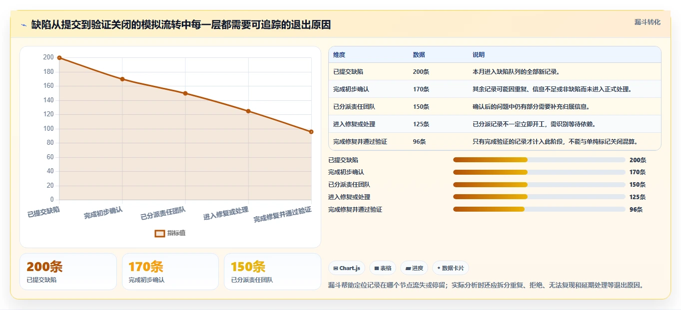Click the 已提交缺陷 label beside the progress bars
Viewport: 681px width, 310px height.
coord(343,160)
